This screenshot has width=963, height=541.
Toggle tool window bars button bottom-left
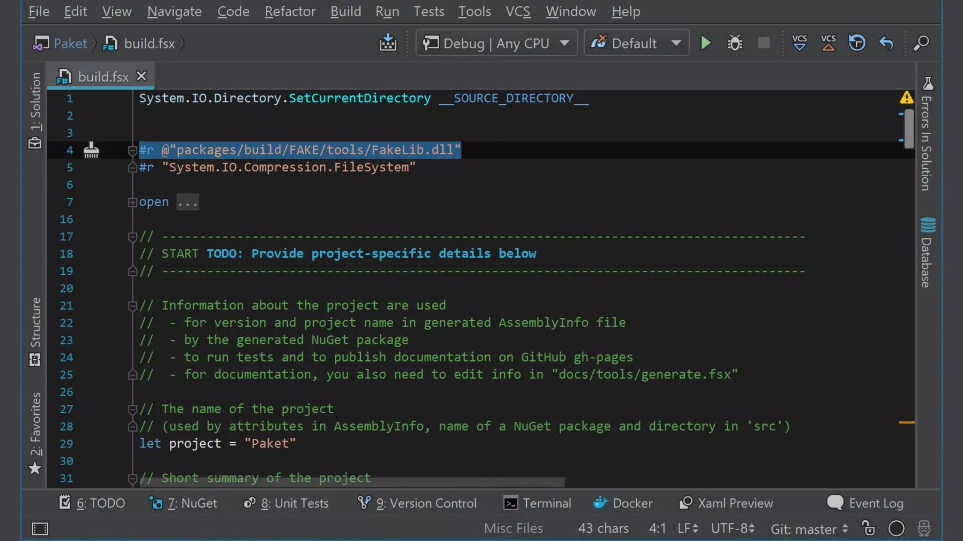(39, 529)
